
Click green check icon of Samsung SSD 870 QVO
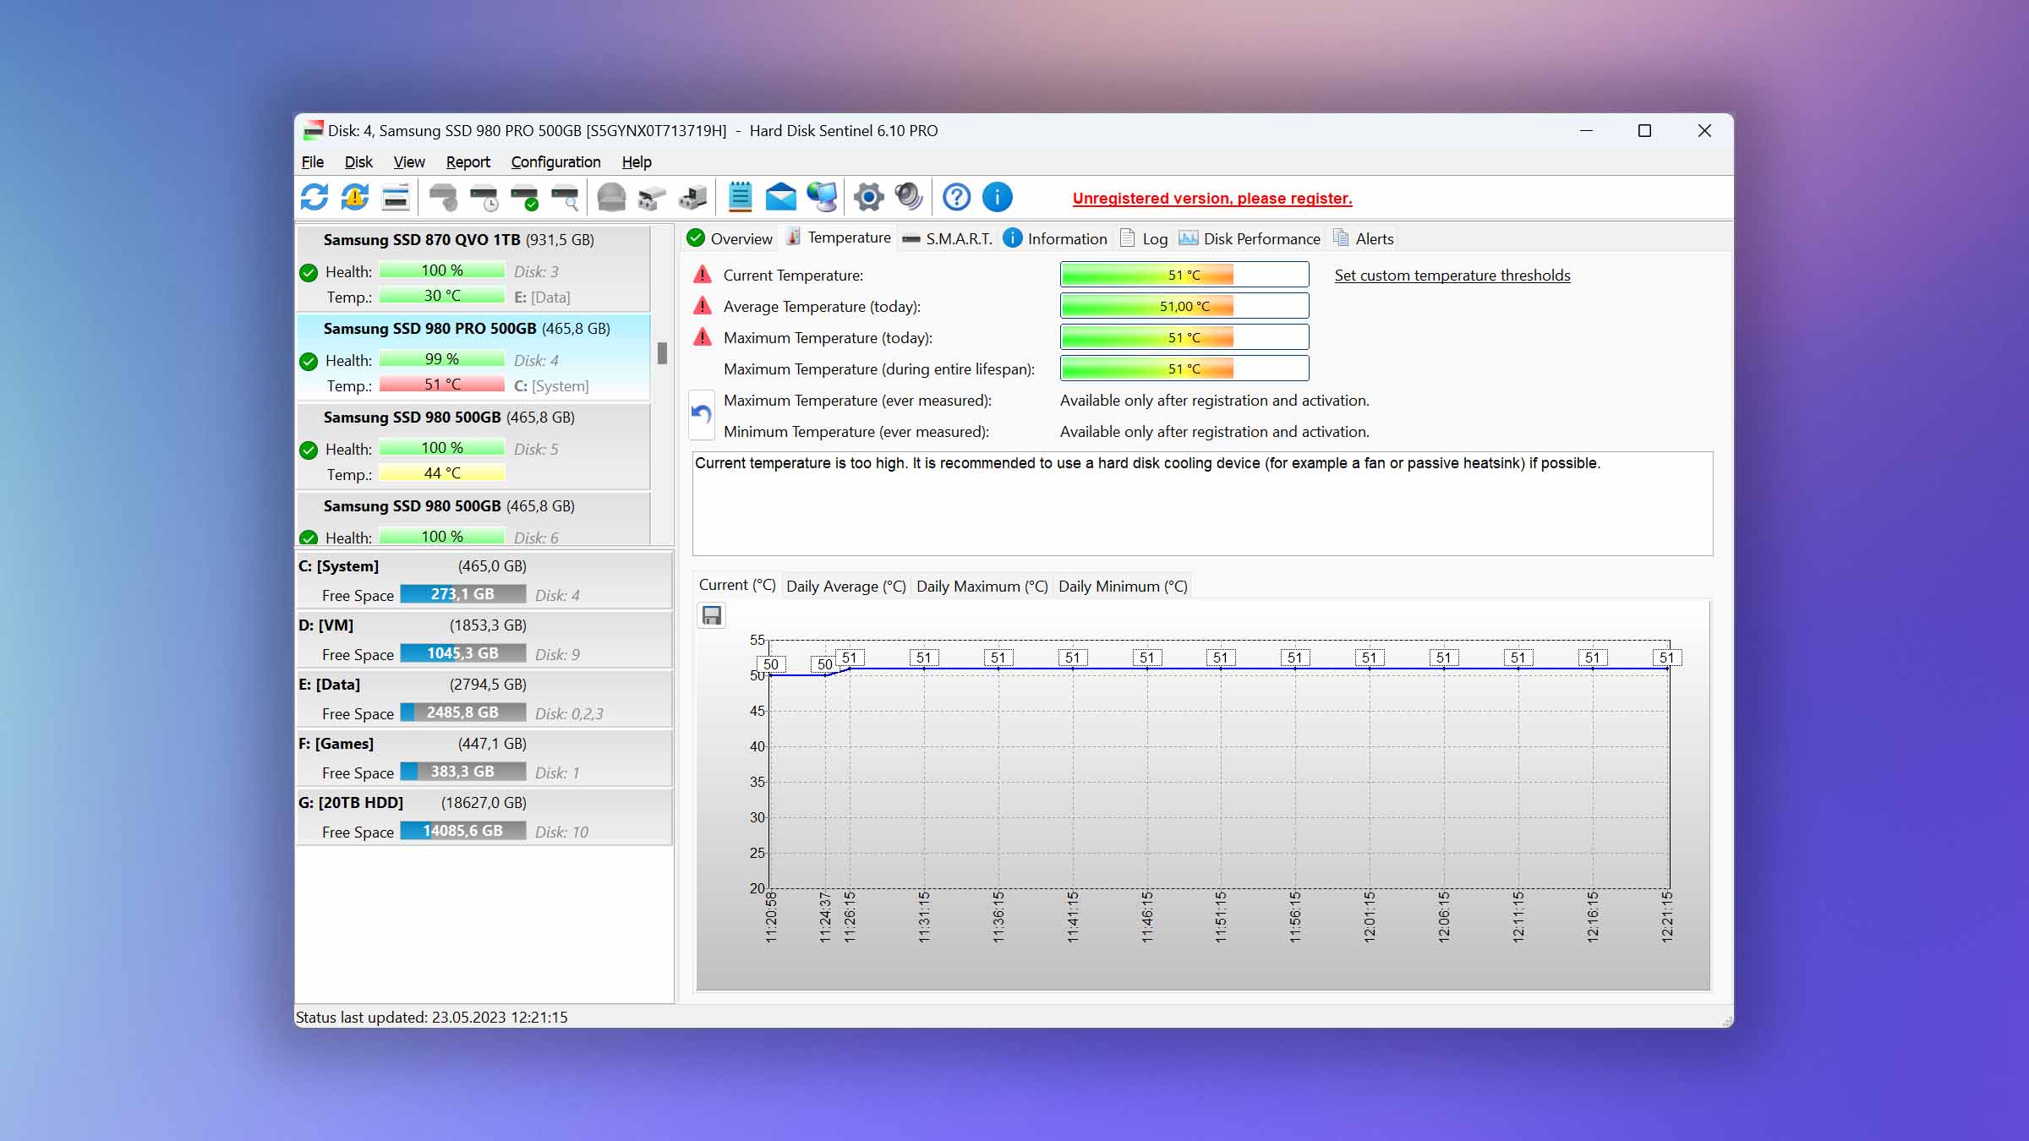tap(309, 272)
